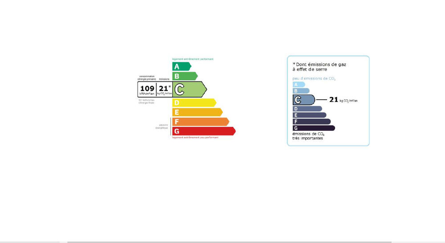Screen dimensions: 445x243
Task: Click the green A energy class arrow
Action: point(182,66)
